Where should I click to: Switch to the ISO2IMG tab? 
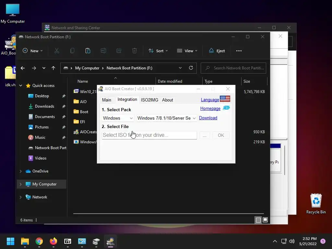point(149,100)
